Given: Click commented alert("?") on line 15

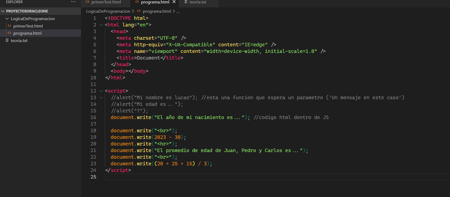Looking at the screenshot, I should point(130,111).
